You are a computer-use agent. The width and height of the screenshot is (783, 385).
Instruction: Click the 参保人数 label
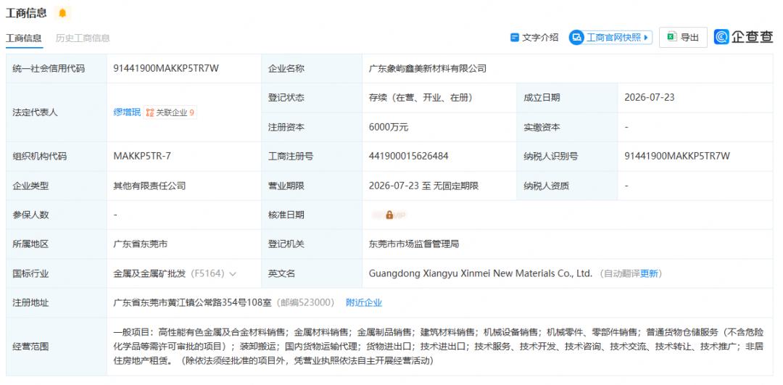[30, 215]
